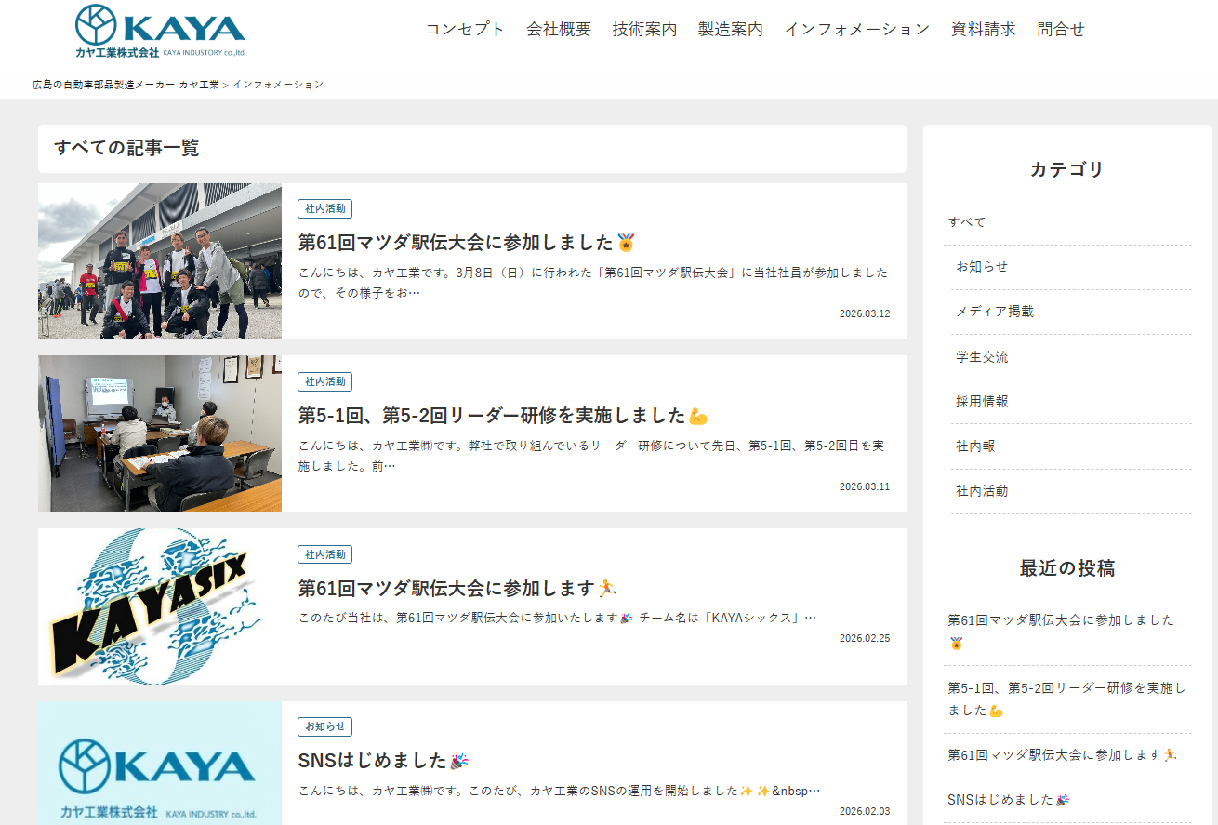Viewport: 1218px width, 825px height.
Task: Click breadcrumb link 広島の自動車部品製造メーカー カヤ工業
Action: click(x=126, y=85)
